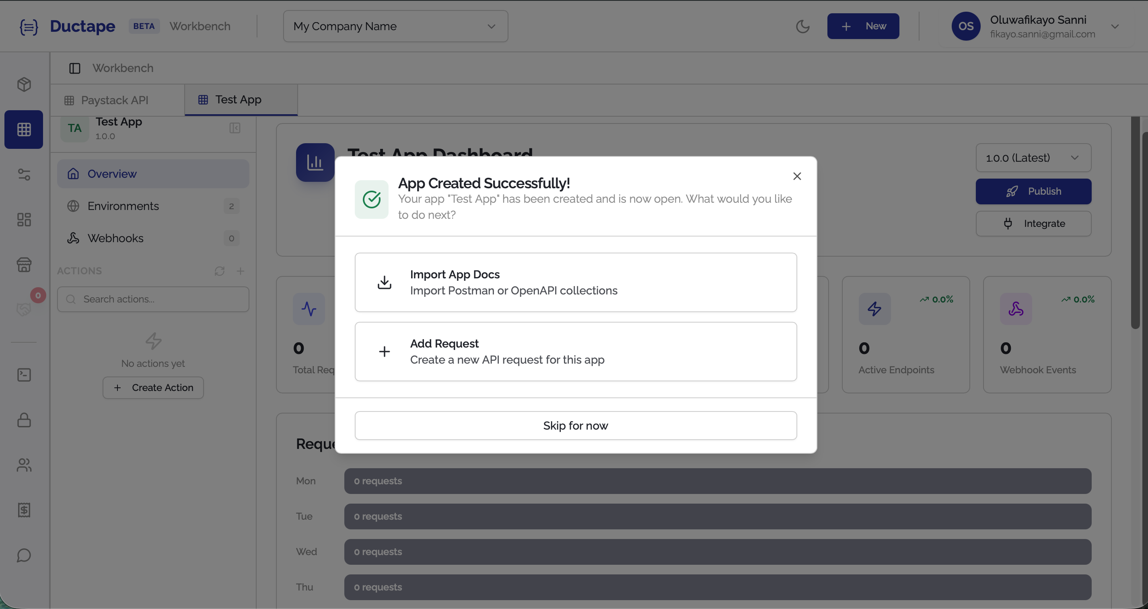Screen dimensions: 1148x609
Task: Open the Terminal icon in sidebar
Action: click(24, 374)
